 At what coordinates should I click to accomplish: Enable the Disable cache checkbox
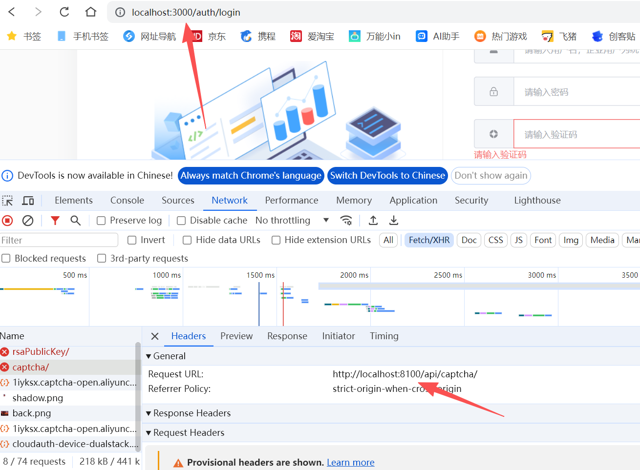pyautogui.click(x=181, y=221)
